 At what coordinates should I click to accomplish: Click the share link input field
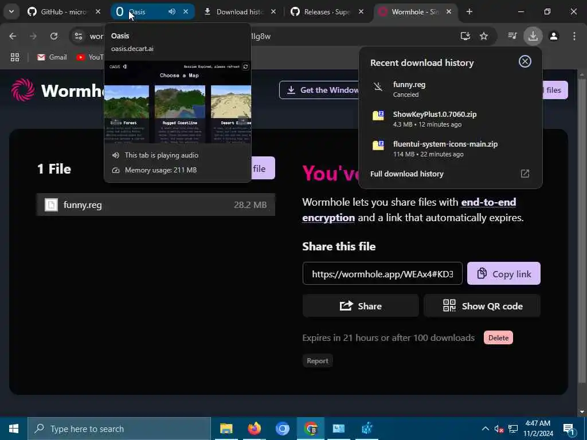382,273
